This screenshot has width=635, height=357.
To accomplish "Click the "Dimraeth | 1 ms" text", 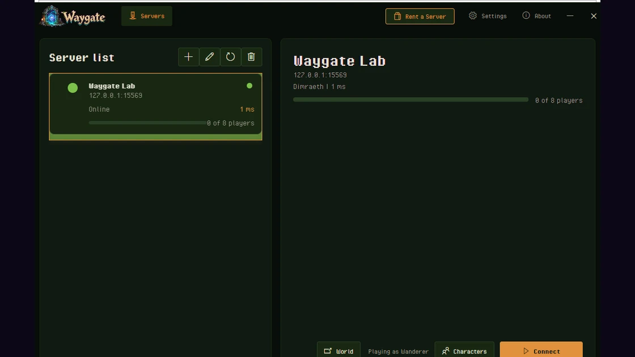I will 319,87.
